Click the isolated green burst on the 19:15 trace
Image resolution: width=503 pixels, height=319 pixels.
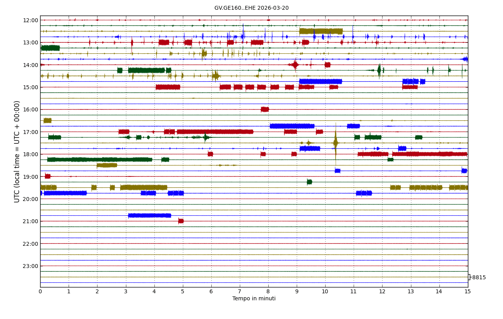pos(309,182)
